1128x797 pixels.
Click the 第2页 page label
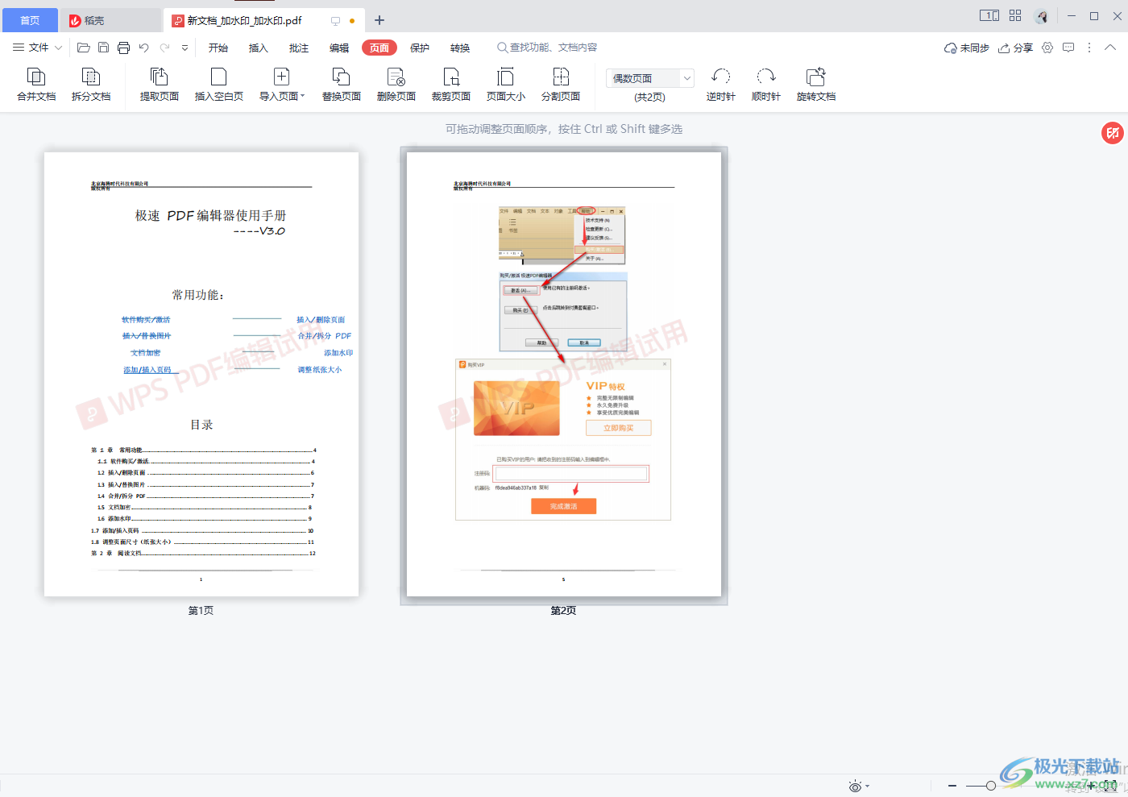coord(564,611)
